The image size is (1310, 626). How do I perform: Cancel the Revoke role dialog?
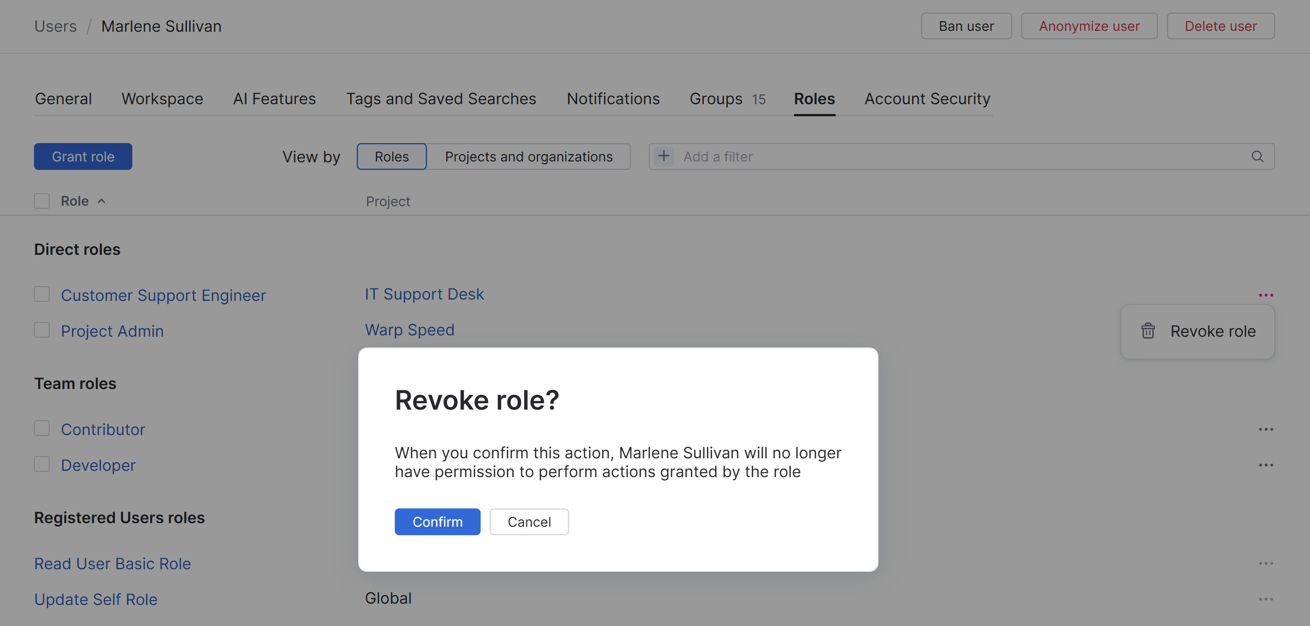point(529,522)
